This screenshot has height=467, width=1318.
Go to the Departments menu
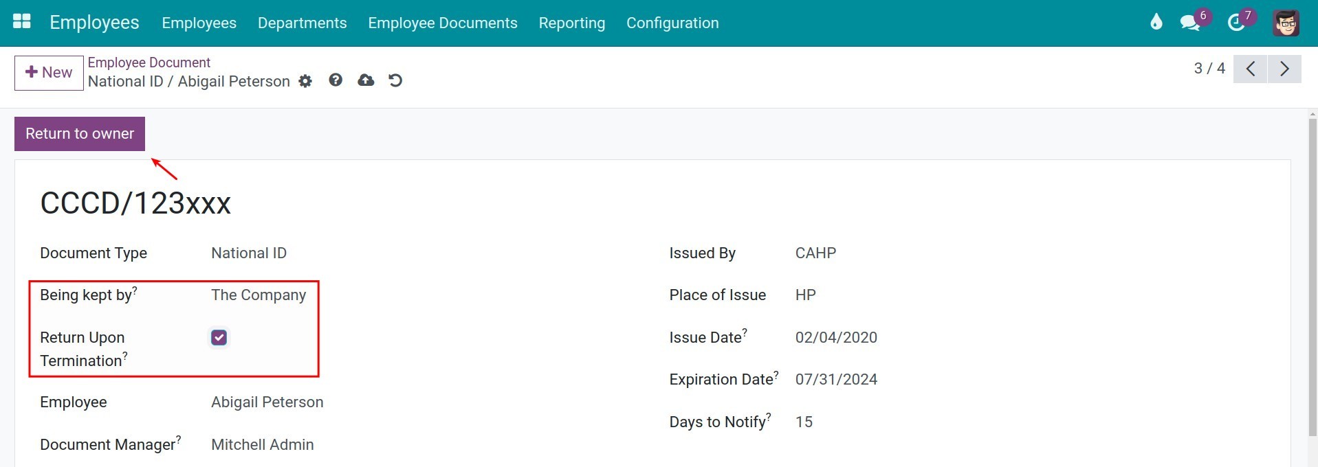click(x=302, y=23)
